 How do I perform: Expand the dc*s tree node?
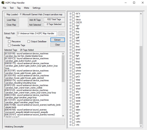(x=70, y=14)
